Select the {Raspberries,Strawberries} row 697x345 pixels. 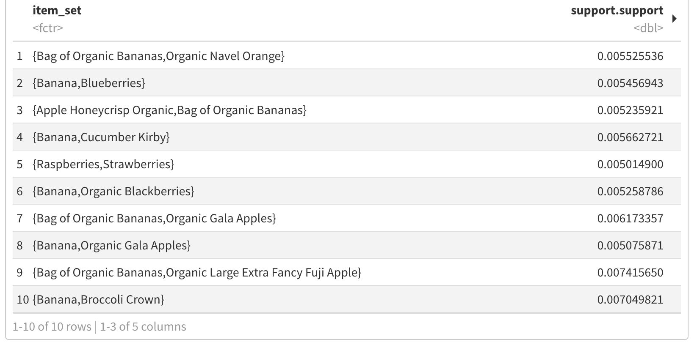click(347, 164)
